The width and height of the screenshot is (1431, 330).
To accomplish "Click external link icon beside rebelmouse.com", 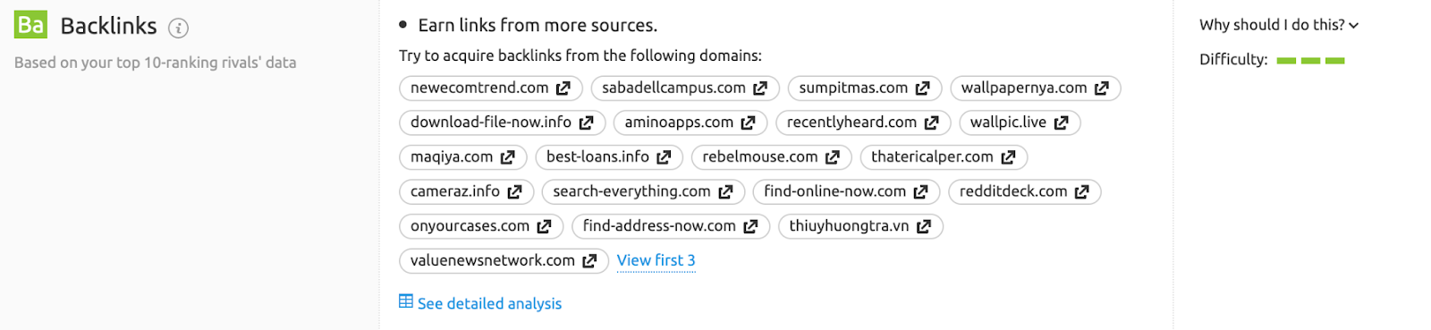I will pyautogui.click(x=833, y=157).
